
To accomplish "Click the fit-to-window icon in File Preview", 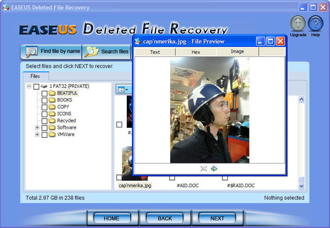I will pyautogui.click(x=204, y=169).
